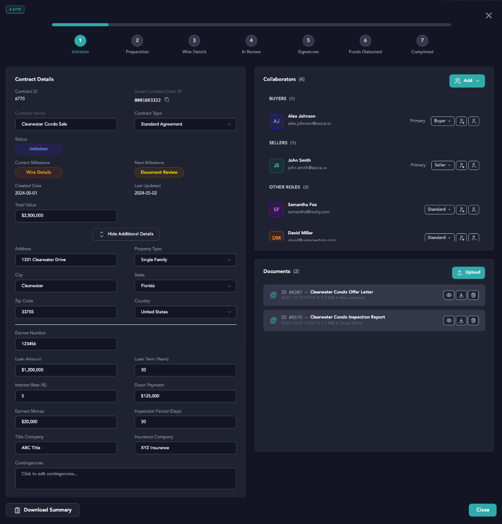Download the Clearwater Condo Offer Letter
Viewport: 502px width, 524px height.
point(461,295)
